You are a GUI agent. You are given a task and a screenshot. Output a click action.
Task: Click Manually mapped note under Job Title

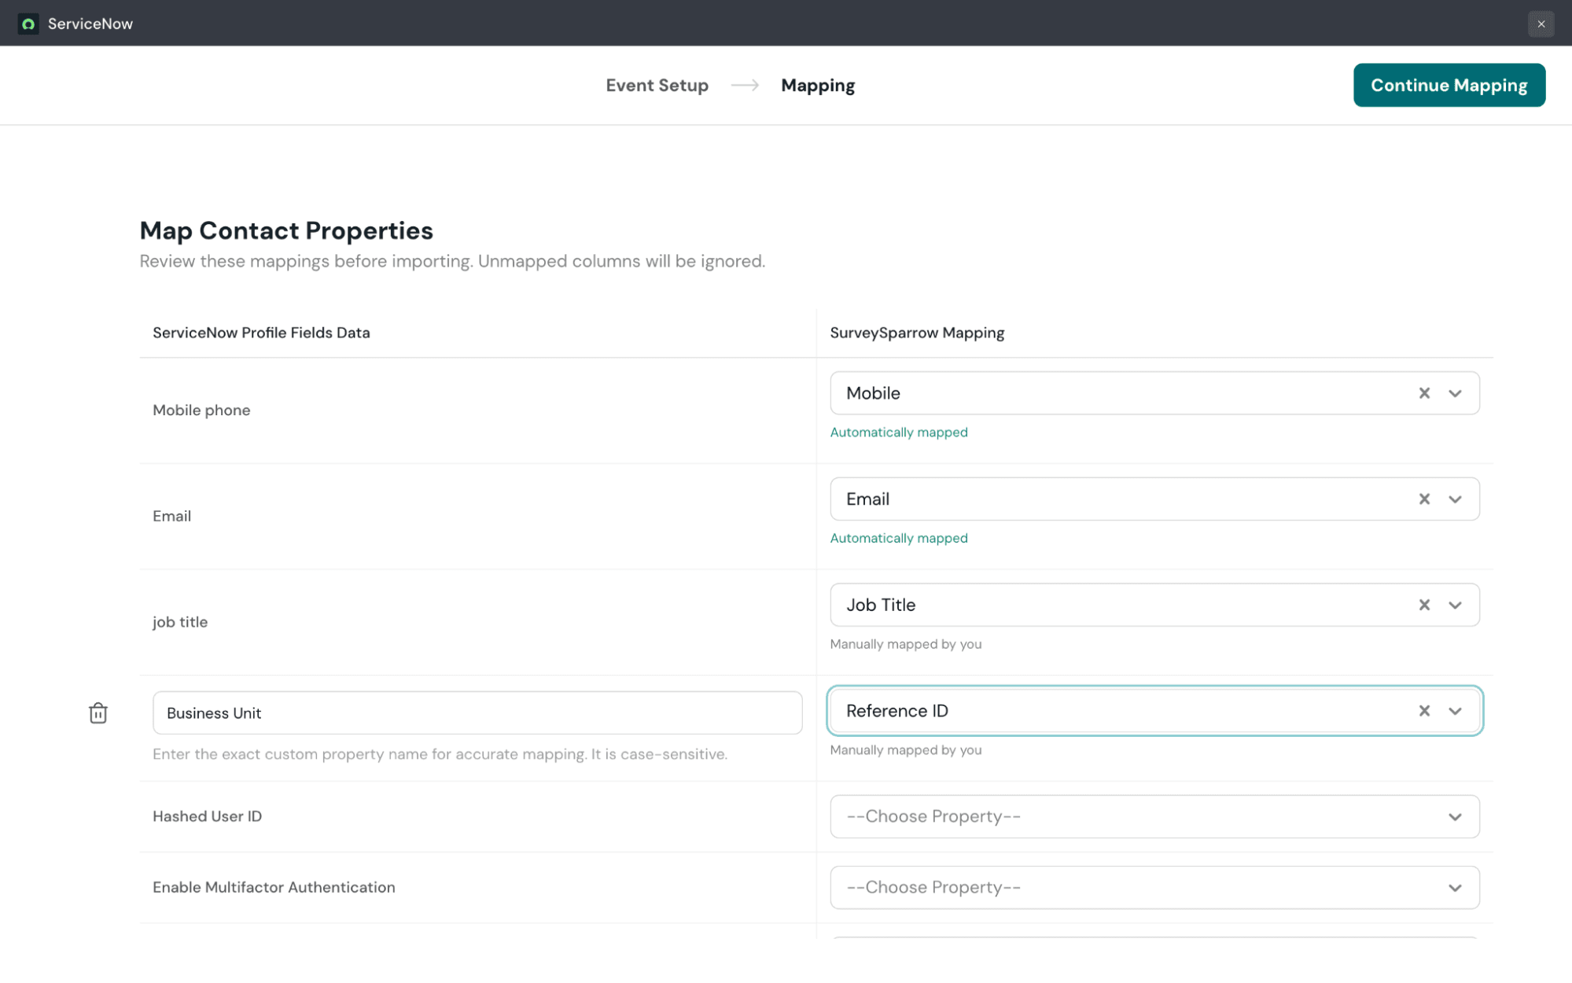906,644
